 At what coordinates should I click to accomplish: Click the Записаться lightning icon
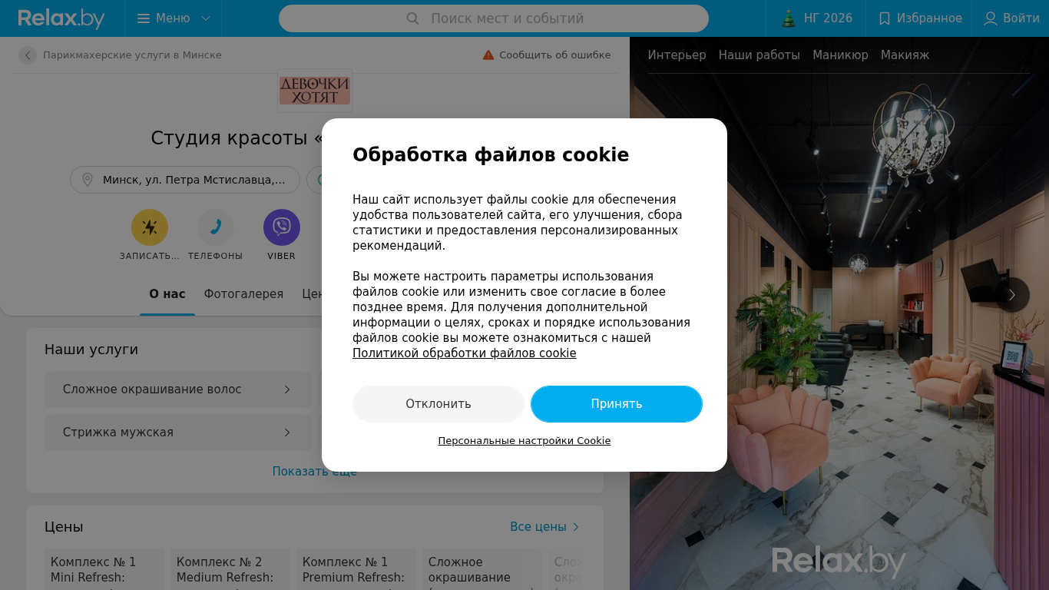(x=150, y=227)
